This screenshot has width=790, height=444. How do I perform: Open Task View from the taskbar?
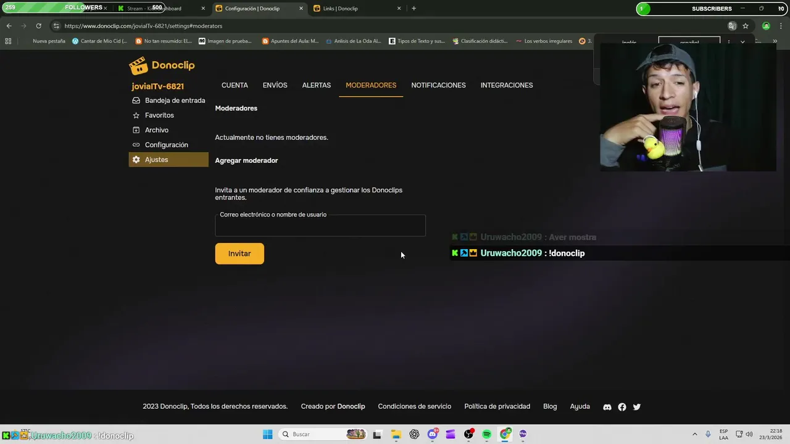(x=377, y=434)
